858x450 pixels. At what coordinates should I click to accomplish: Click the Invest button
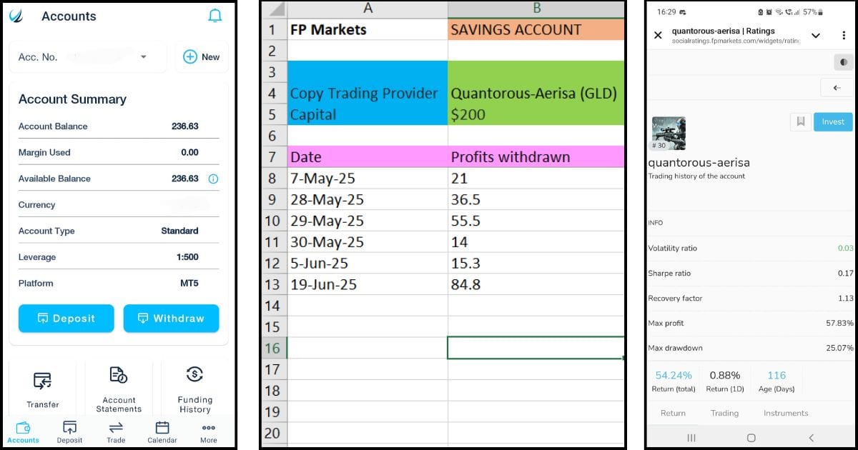(x=833, y=122)
